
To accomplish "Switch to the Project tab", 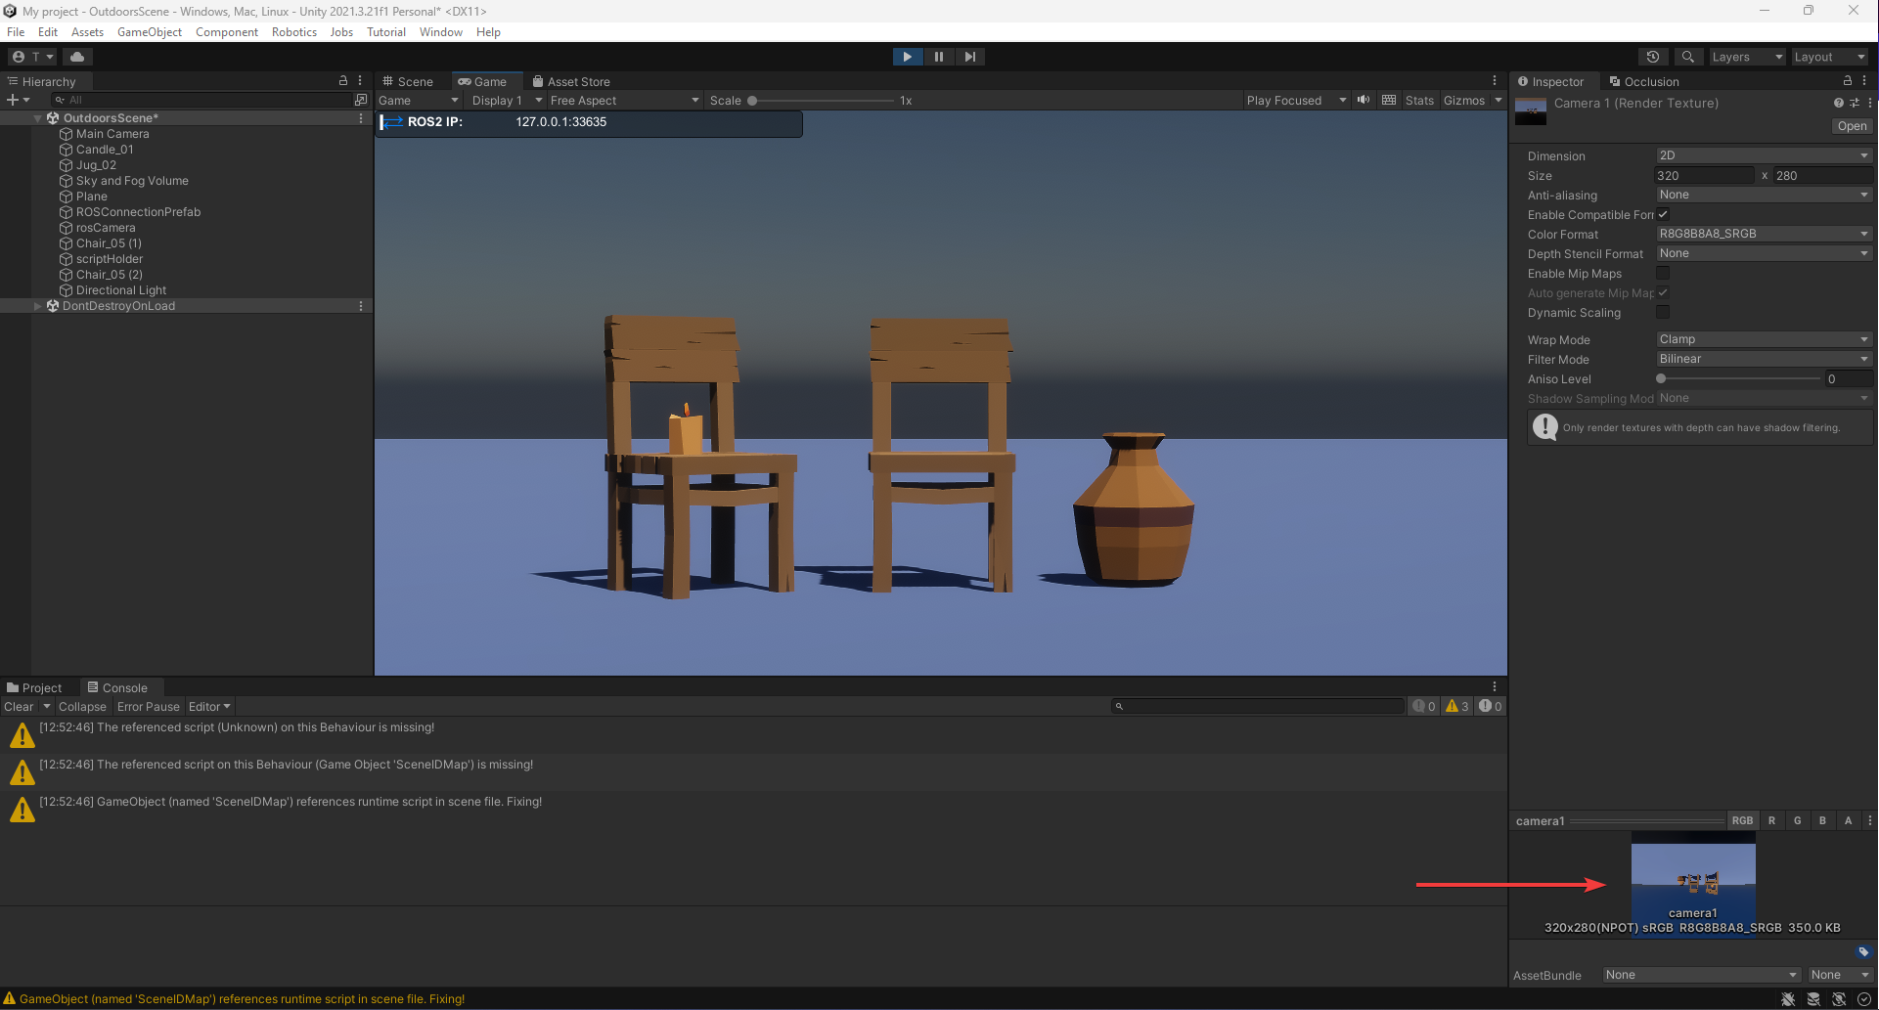I will tap(34, 687).
